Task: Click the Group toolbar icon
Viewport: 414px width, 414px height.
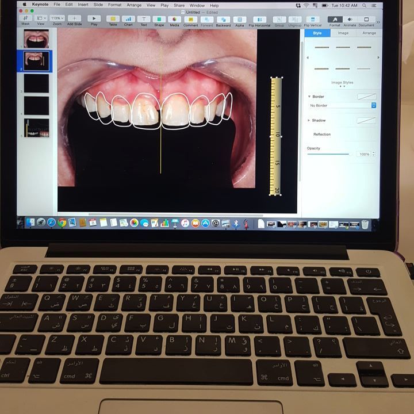Action: (x=279, y=20)
